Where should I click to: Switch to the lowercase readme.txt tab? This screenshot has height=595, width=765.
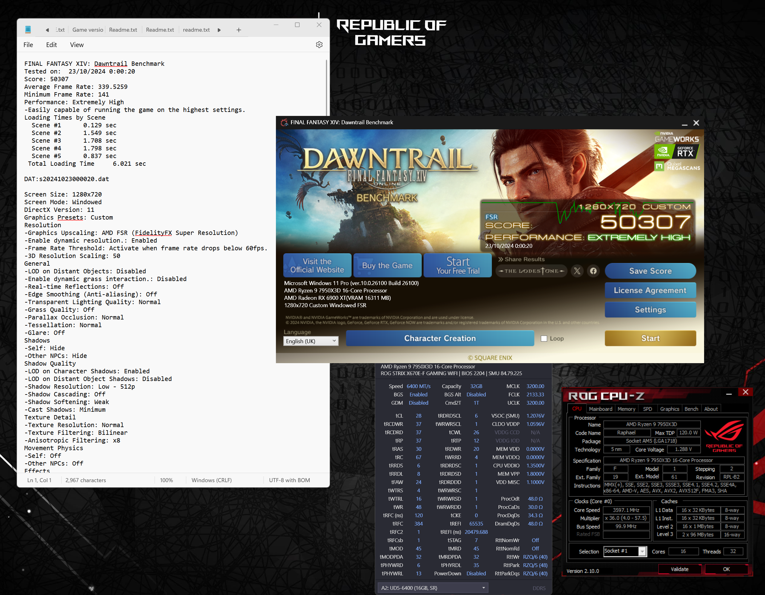click(196, 30)
